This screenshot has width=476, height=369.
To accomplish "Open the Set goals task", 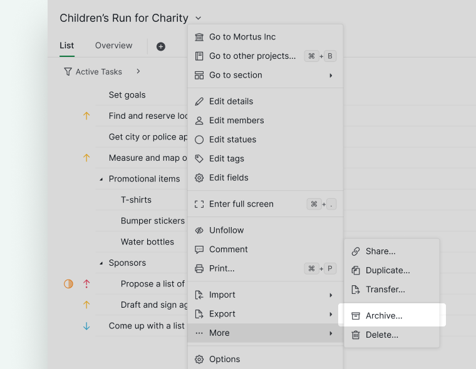I will [127, 95].
